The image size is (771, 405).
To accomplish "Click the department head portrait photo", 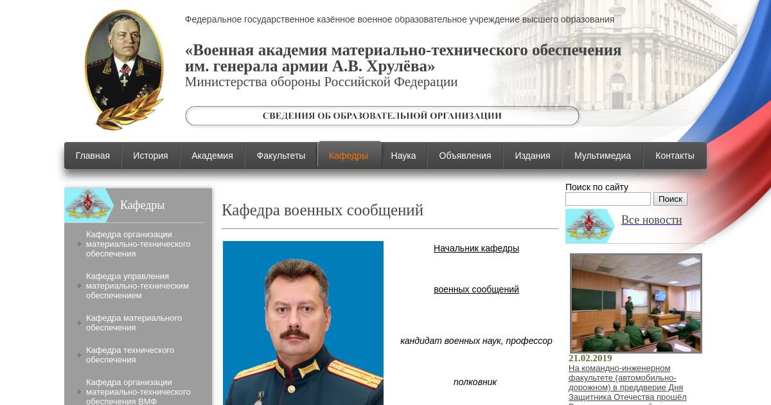I will (303, 323).
